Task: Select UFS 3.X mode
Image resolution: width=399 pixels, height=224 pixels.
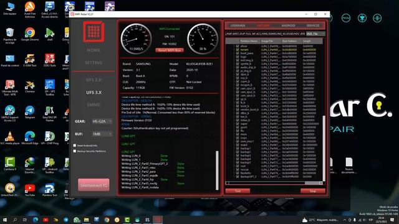Action: (x=94, y=93)
